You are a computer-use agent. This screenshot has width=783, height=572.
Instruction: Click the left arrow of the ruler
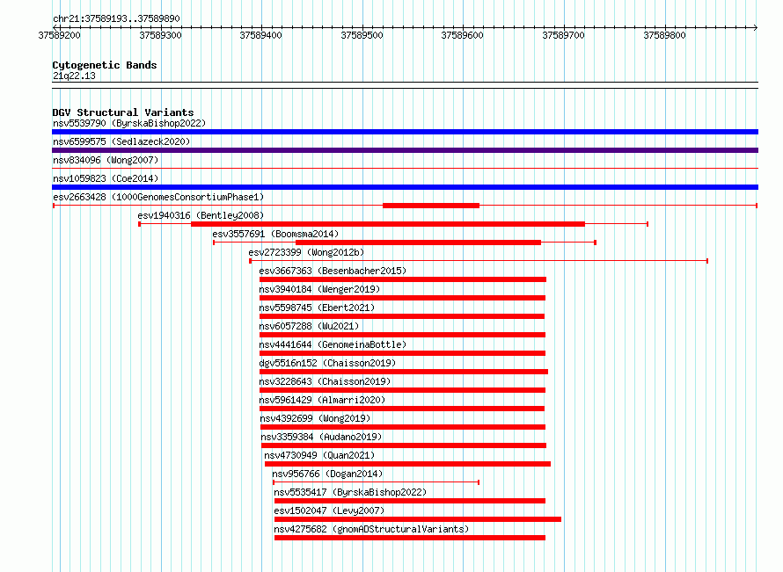coord(55,27)
